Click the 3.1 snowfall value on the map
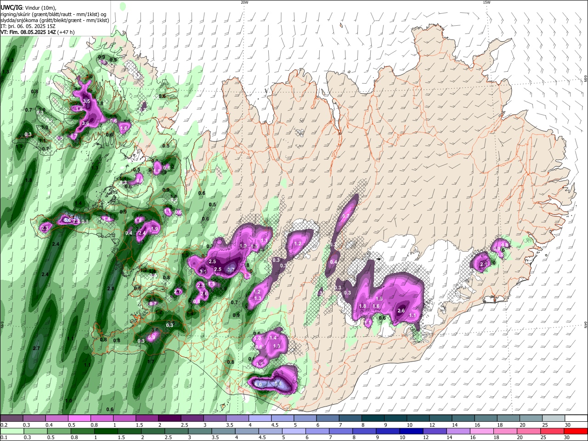The height and width of the screenshot is (441, 588). [x=203, y=271]
